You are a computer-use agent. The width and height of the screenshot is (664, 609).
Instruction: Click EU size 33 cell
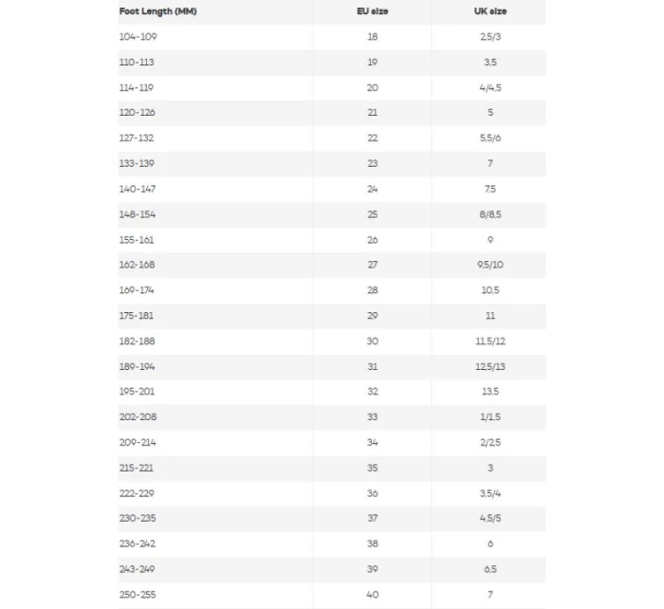point(372,416)
